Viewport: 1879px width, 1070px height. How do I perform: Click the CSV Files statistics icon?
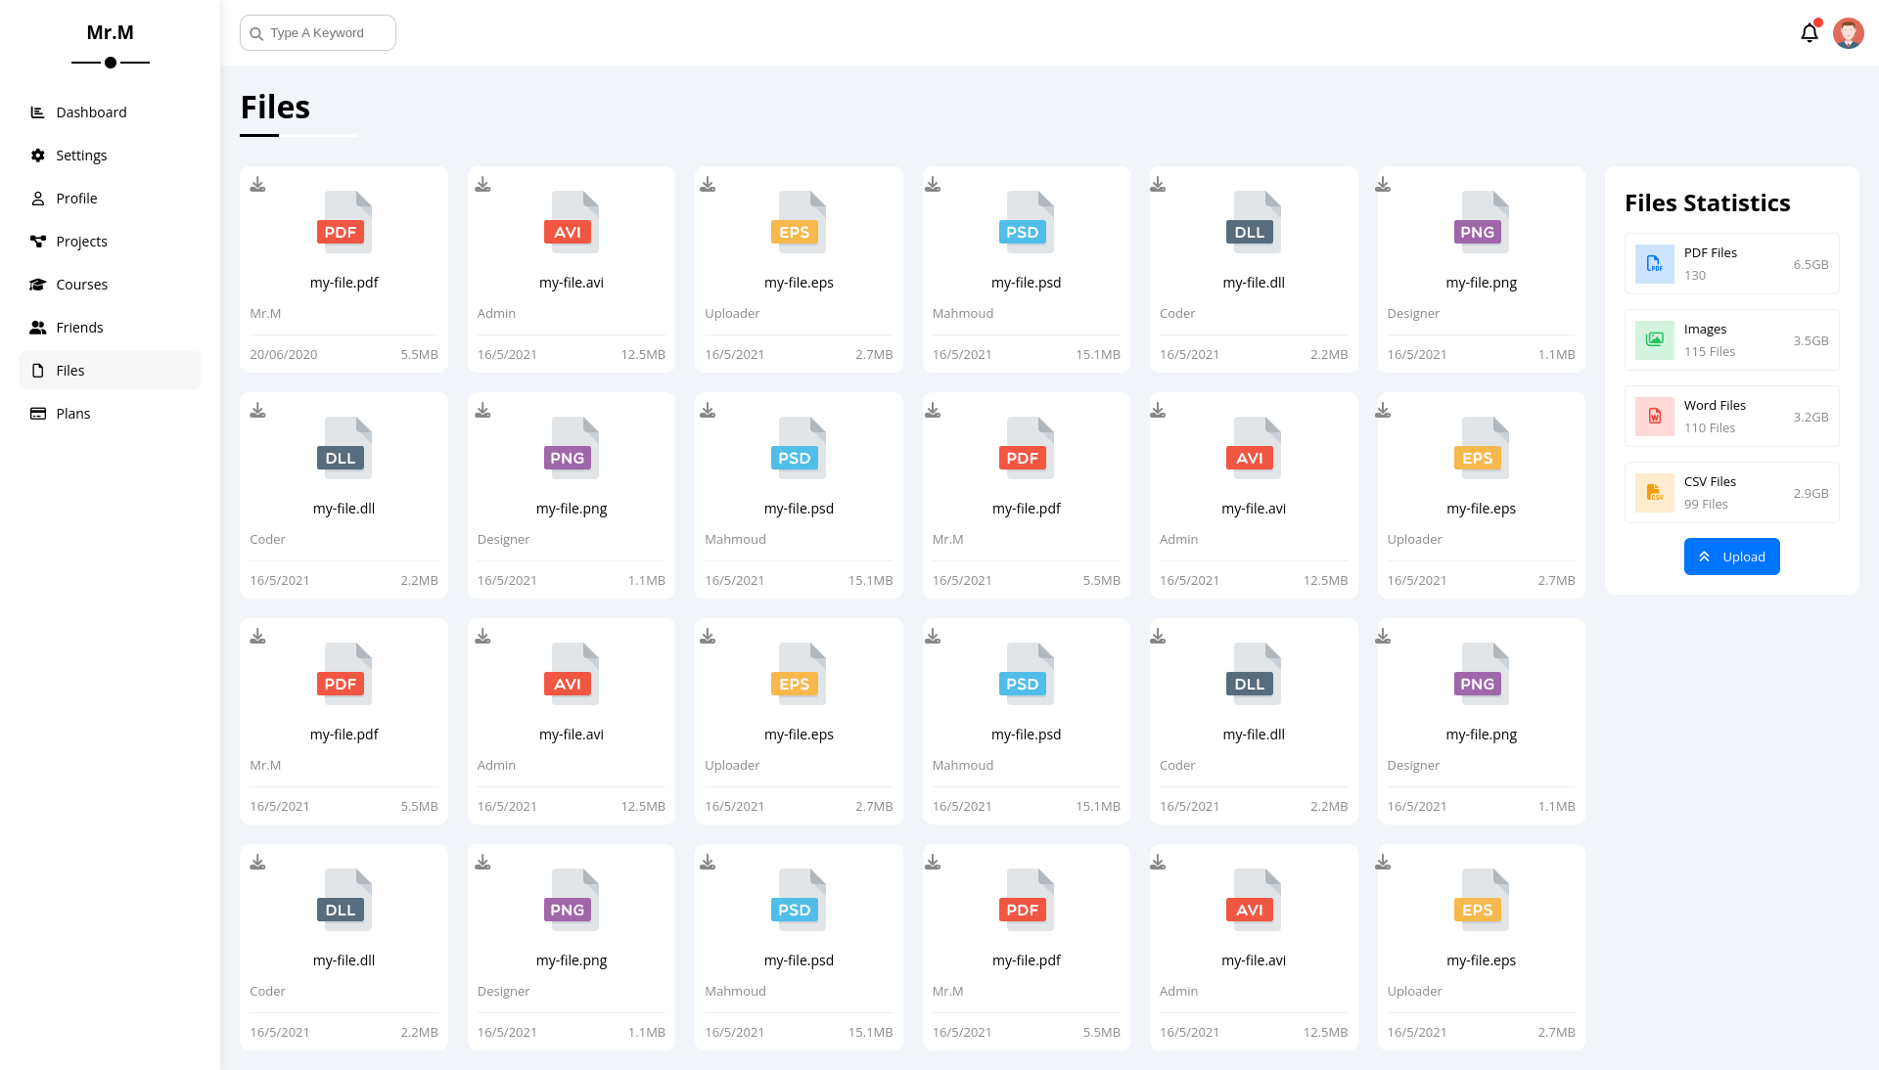click(x=1654, y=493)
